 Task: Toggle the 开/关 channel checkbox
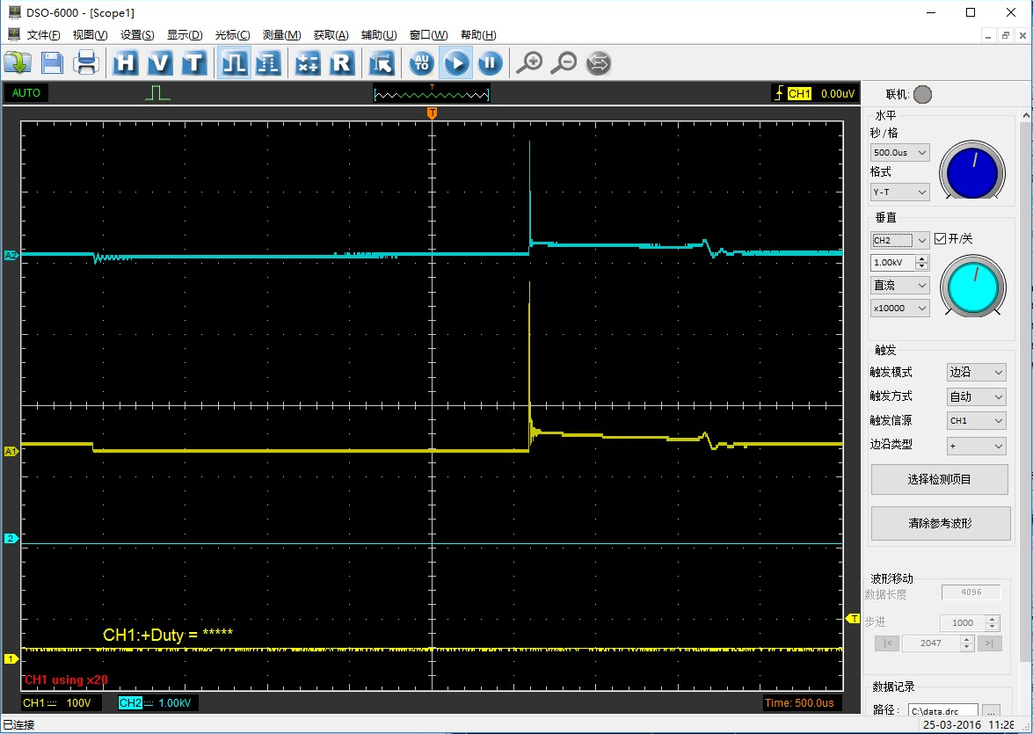(940, 239)
